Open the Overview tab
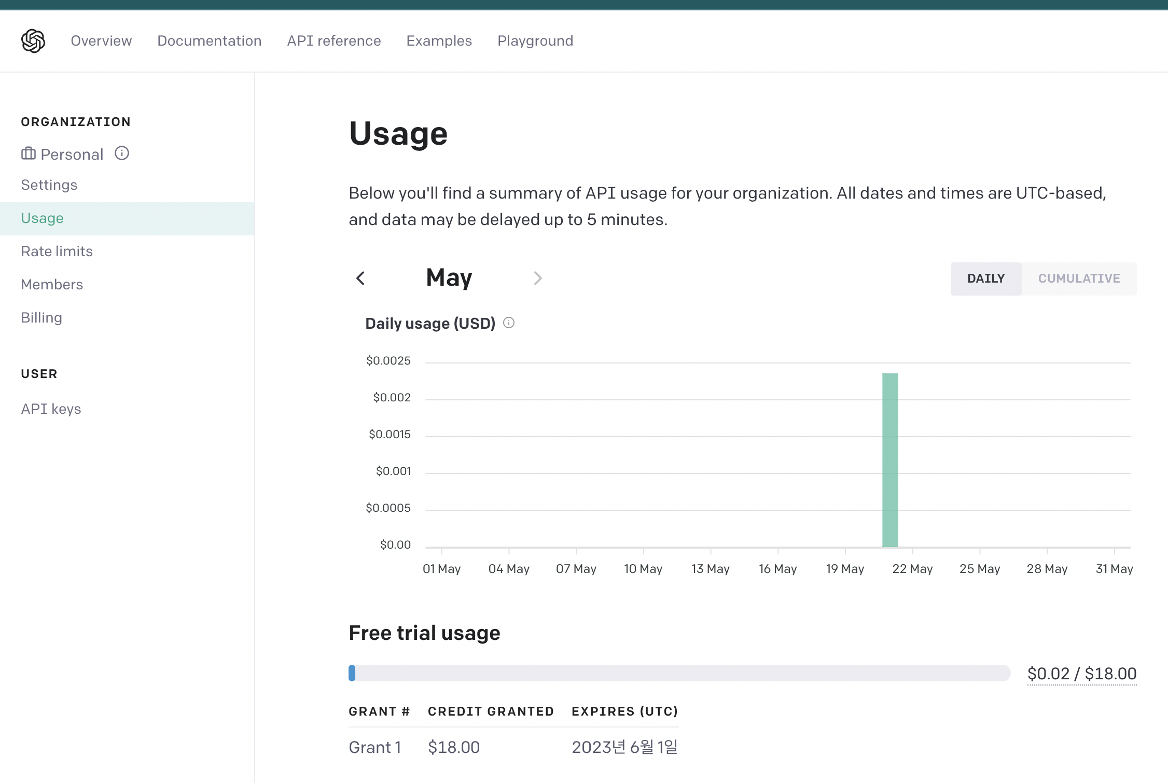The height and width of the screenshot is (783, 1168). point(101,41)
